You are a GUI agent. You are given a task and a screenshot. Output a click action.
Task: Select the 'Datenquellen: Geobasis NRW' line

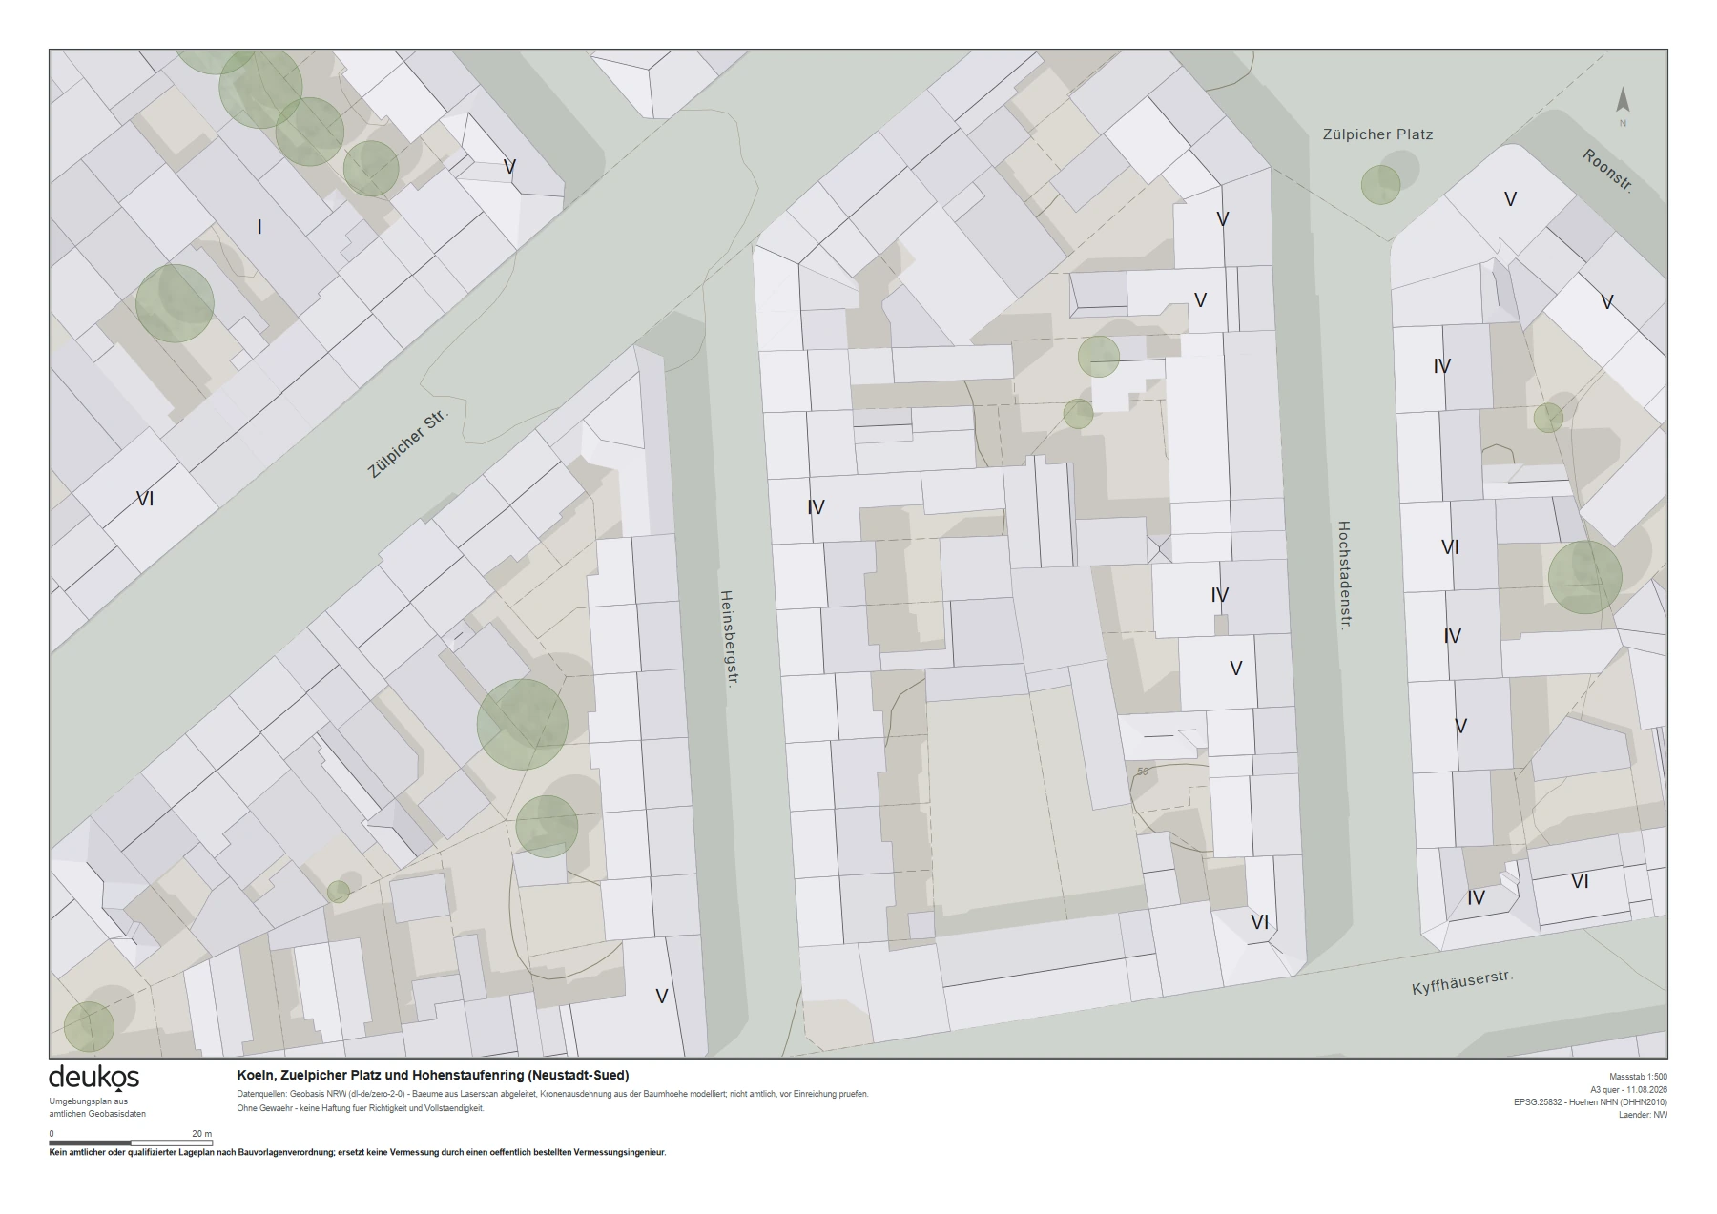pos(553,1094)
